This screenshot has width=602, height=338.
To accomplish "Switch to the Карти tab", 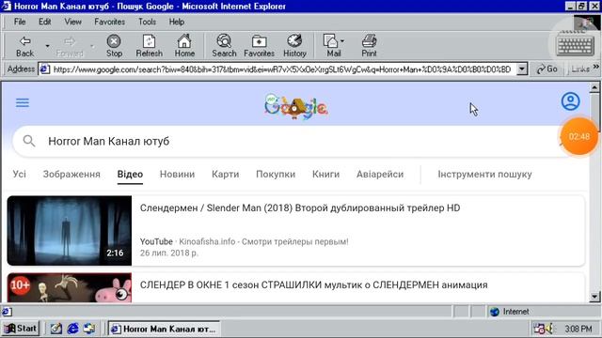I will coord(226,174).
